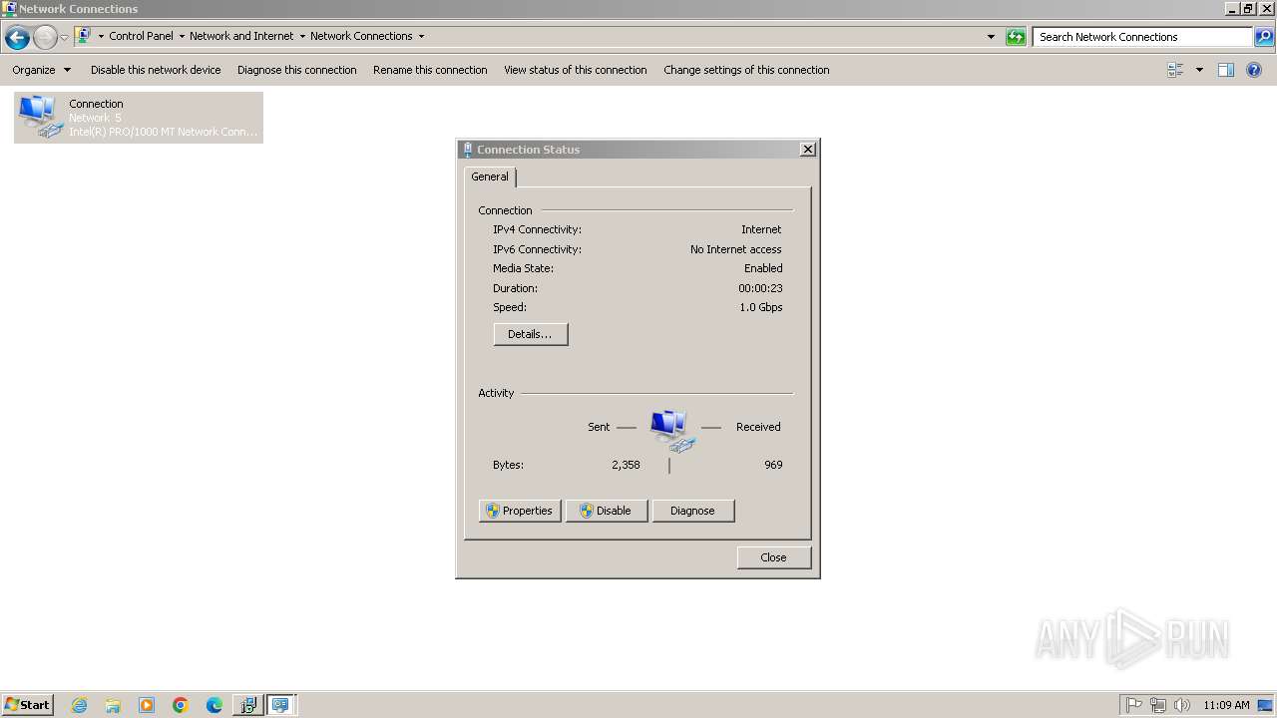Switch to the General tab
The height and width of the screenshot is (718, 1277).
(x=490, y=177)
